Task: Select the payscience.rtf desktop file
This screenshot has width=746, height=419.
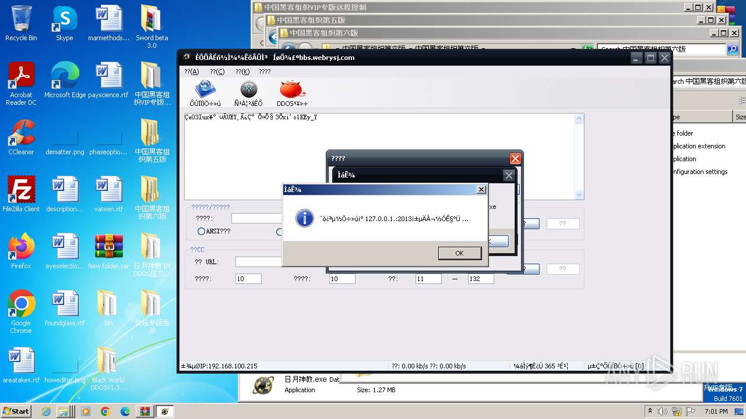Action: [108, 81]
